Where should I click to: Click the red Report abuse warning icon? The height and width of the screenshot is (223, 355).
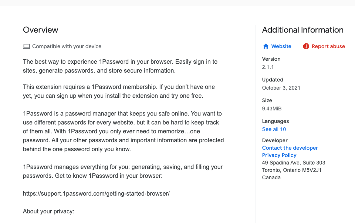[306, 46]
